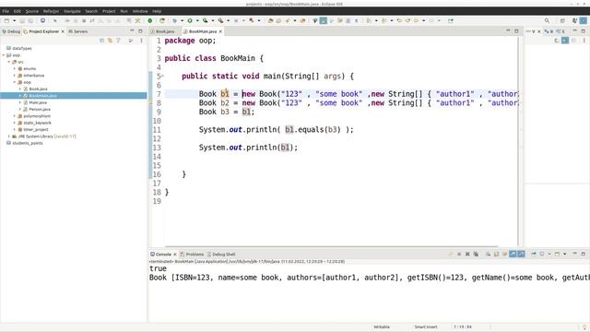Toggle Show Console on standard output change
This screenshot has width=590, height=332.
pos(513,255)
